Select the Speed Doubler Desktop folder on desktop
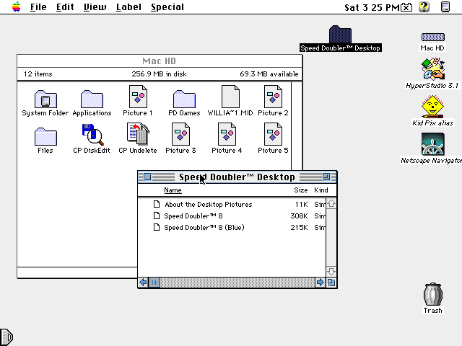Image resolution: width=462 pixels, height=346 pixels. point(340,34)
